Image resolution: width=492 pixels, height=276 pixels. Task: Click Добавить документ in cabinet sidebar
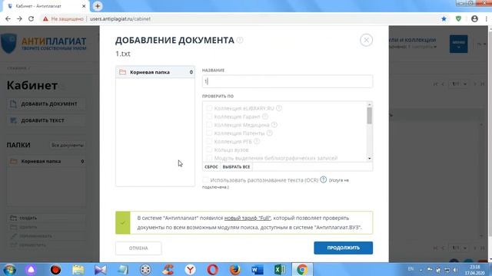(46, 104)
